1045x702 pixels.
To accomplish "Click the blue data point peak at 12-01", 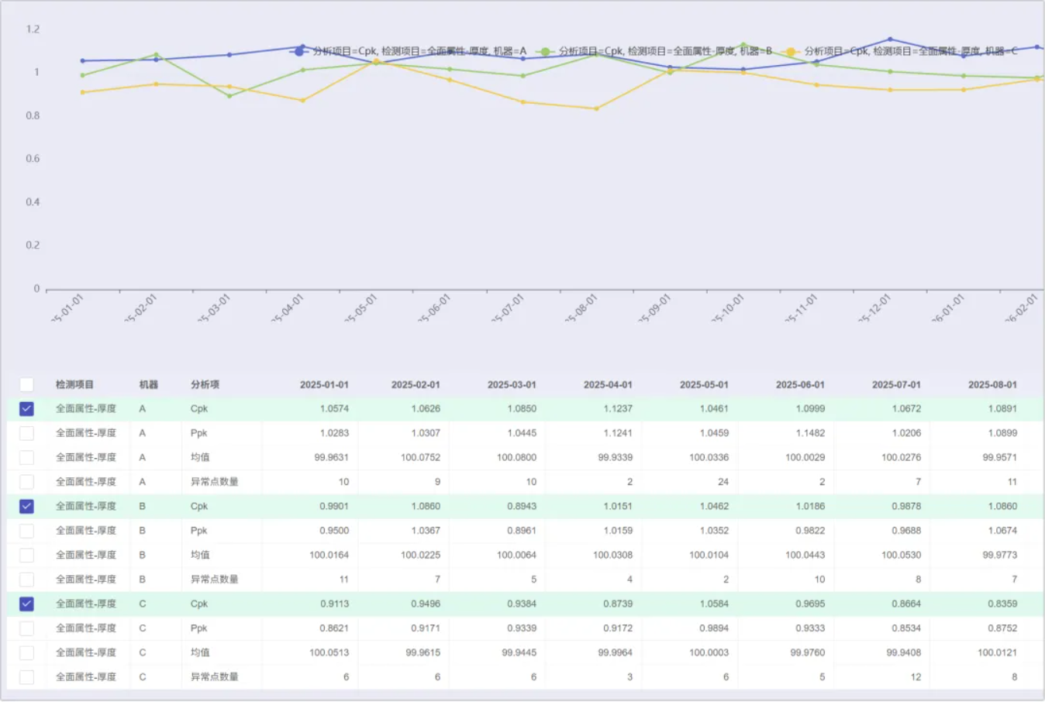I will tap(890, 39).
